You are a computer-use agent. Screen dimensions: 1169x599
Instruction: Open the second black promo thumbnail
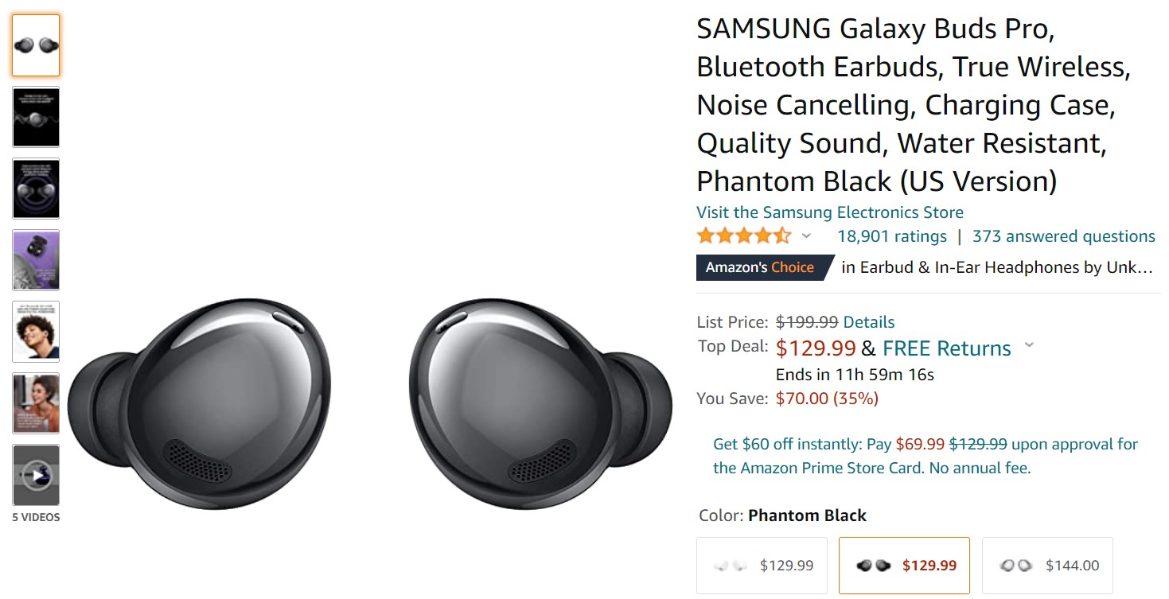click(36, 117)
